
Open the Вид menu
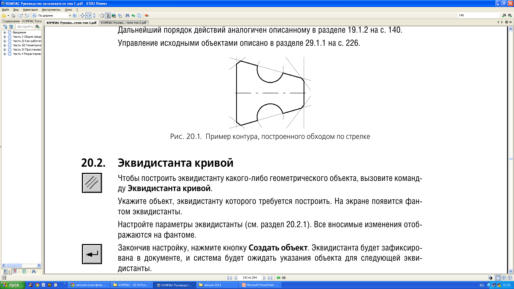point(16,10)
